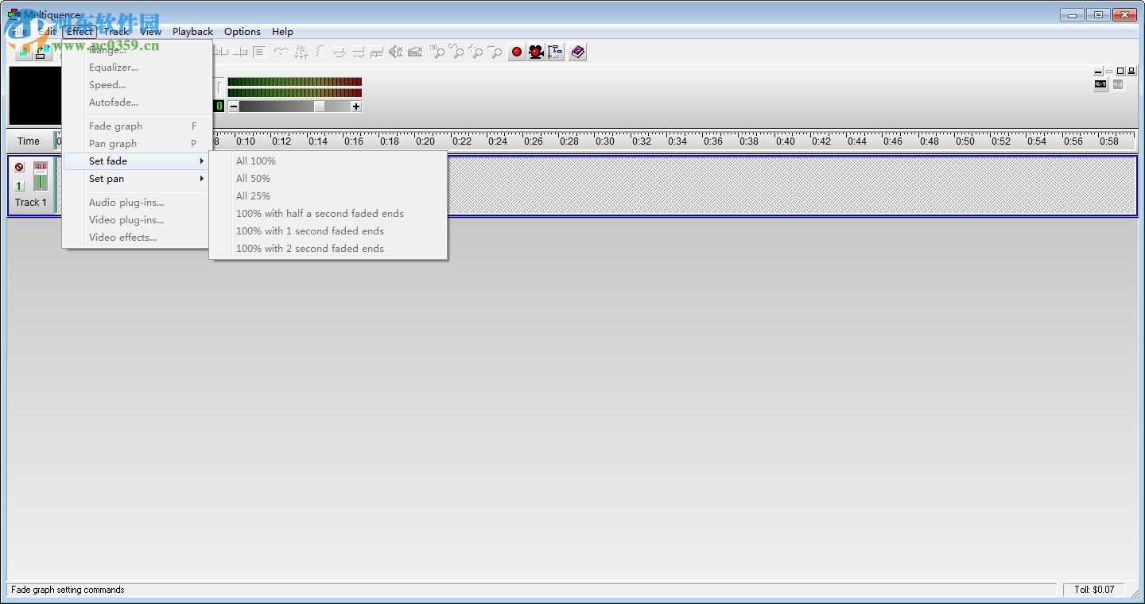Image resolution: width=1145 pixels, height=604 pixels.
Task: Choose Equalizer from Effect menu
Action: (x=138, y=68)
